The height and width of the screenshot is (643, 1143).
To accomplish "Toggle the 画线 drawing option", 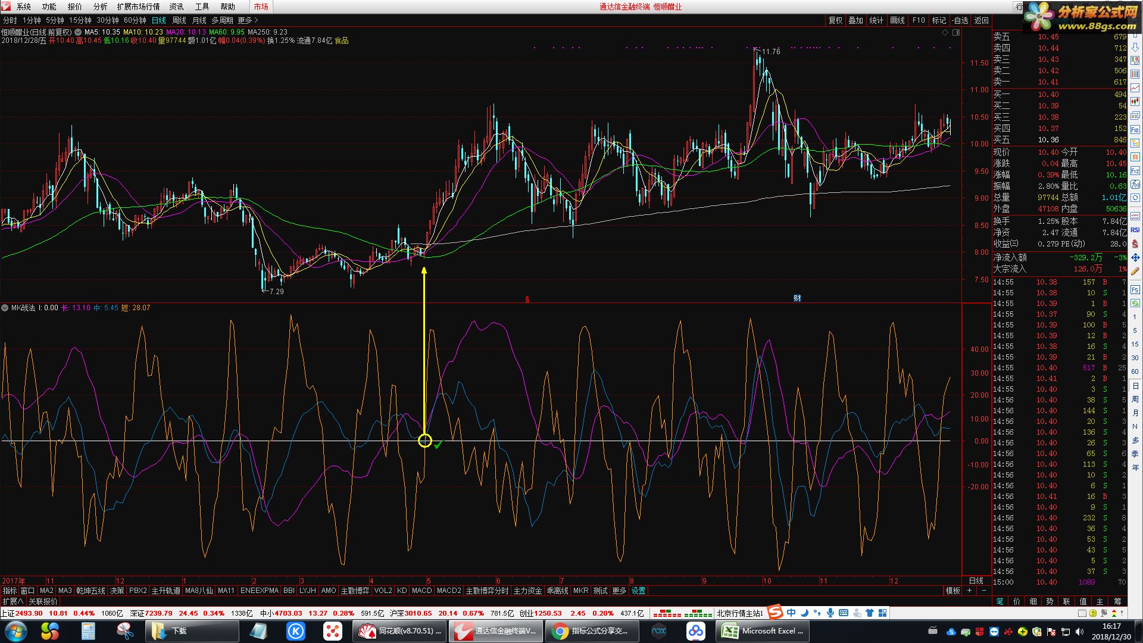I will click(897, 20).
